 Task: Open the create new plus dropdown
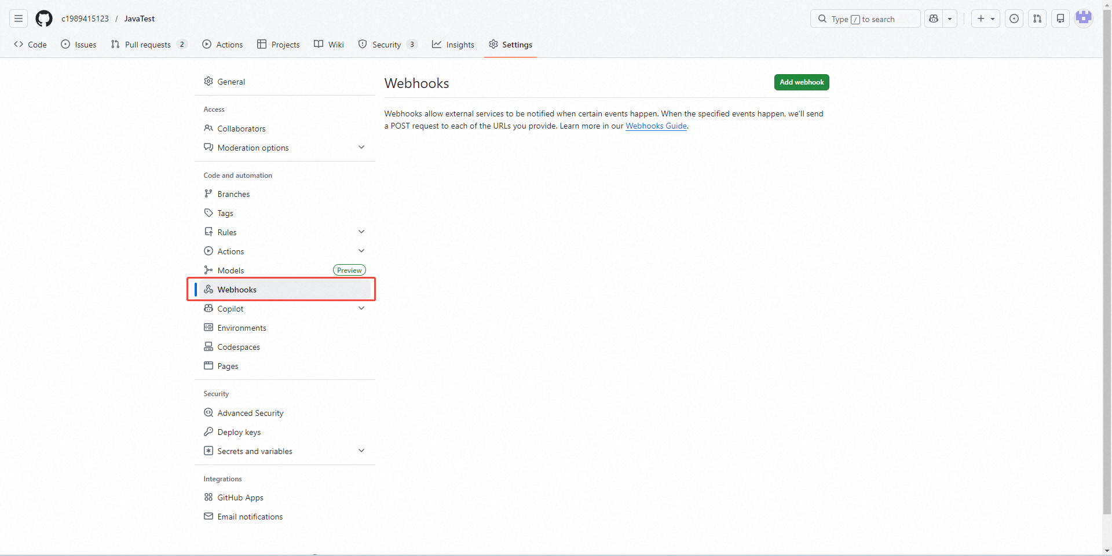tap(986, 19)
